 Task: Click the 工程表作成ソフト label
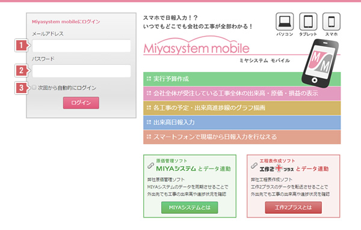(277, 160)
